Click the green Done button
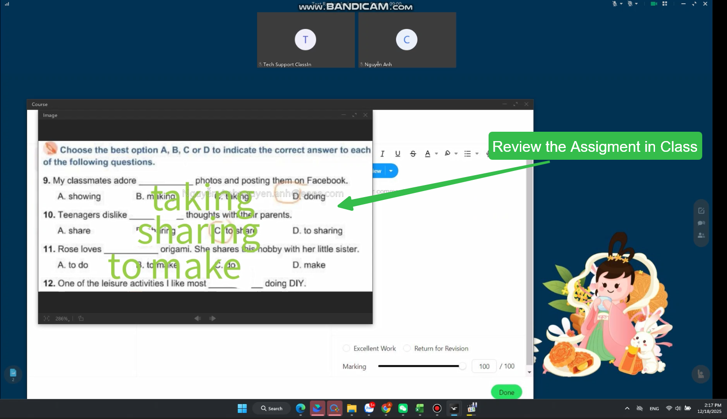 [x=506, y=392]
